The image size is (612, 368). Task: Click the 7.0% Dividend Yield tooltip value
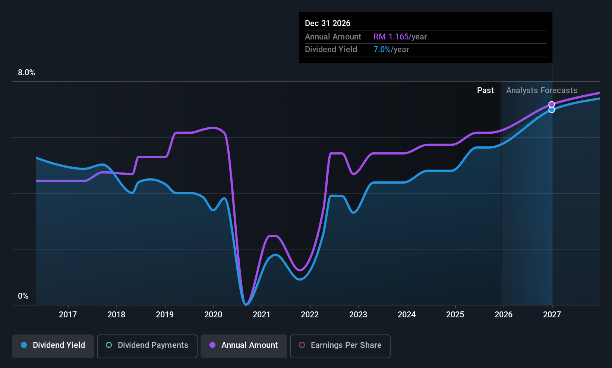tap(382, 50)
